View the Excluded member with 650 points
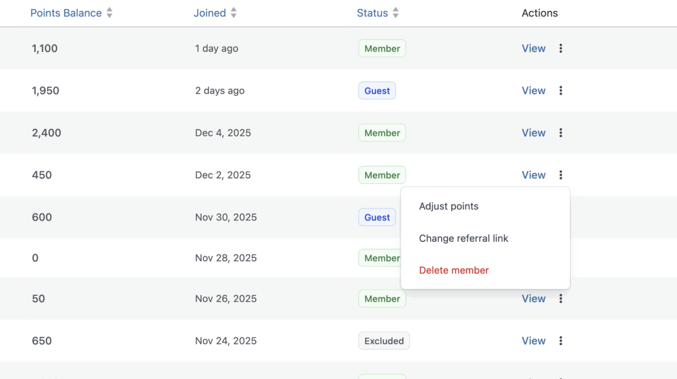This screenshot has width=677, height=379. pos(534,341)
